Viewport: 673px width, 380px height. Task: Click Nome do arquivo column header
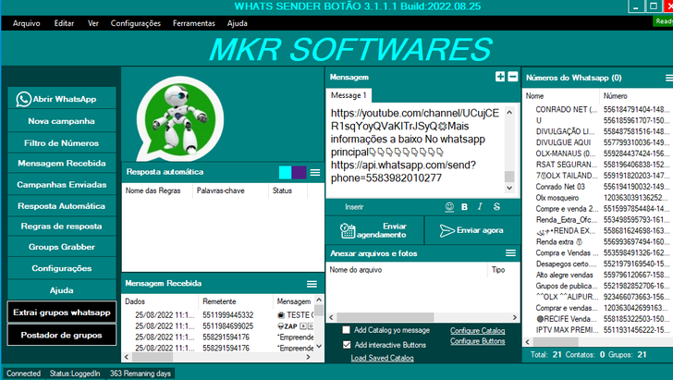(x=407, y=270)
